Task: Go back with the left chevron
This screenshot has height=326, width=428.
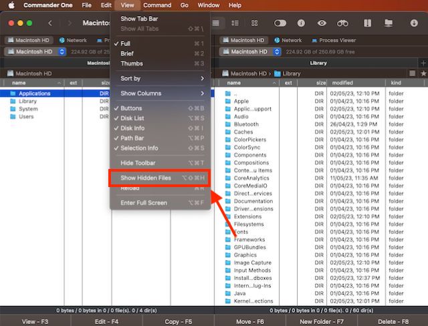Action: (50, 23)
